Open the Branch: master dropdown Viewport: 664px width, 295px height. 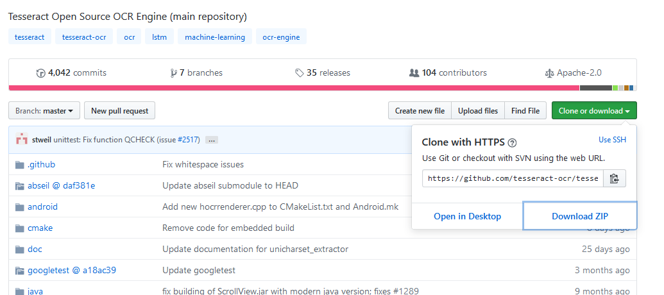(x=44, y=111)
